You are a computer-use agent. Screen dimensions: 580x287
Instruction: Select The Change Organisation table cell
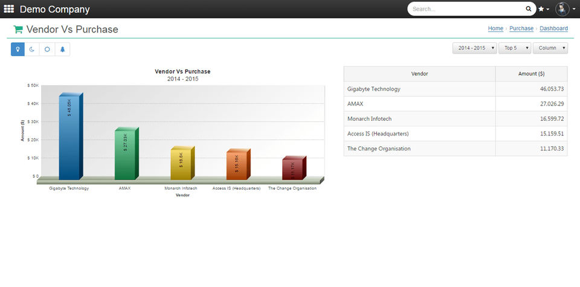click(419, 148)
